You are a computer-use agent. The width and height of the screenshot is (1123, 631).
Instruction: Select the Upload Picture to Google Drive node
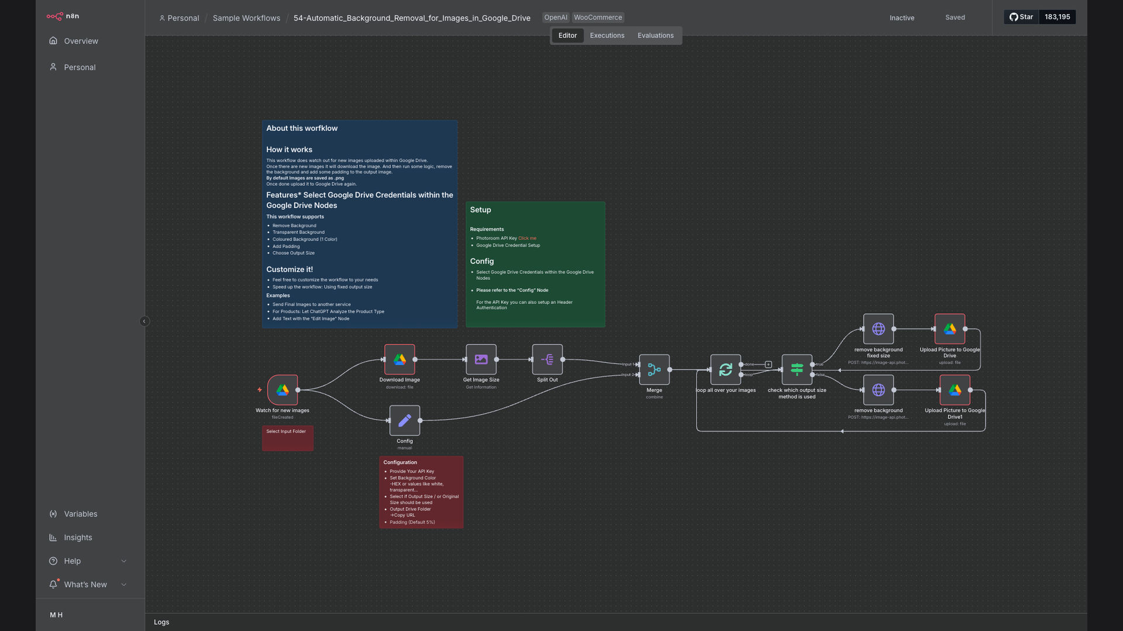[950, 329]
